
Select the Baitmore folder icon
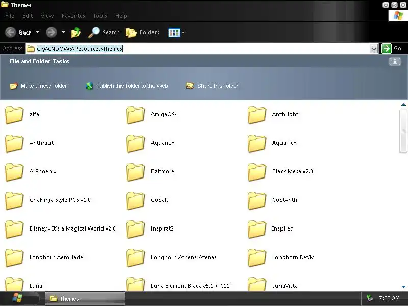[x=136, y=172]
